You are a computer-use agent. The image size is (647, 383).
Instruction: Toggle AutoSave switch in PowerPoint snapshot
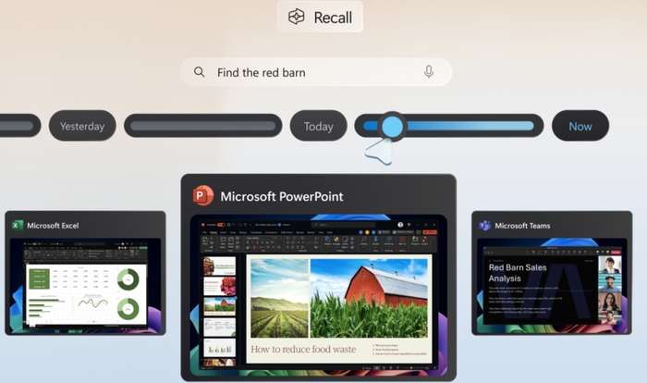coord(220,225)
